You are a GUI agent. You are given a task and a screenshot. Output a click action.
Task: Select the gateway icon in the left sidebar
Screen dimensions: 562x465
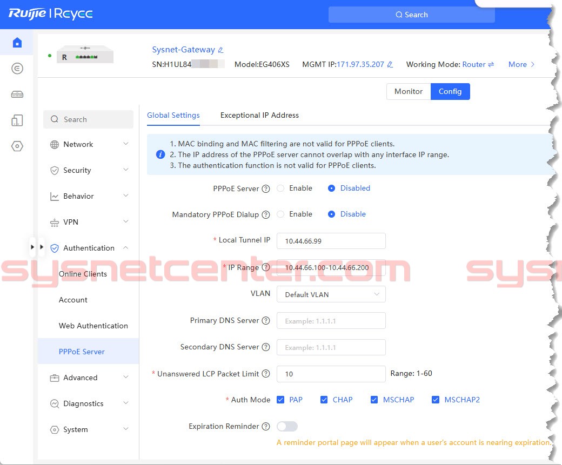[17, 69]
